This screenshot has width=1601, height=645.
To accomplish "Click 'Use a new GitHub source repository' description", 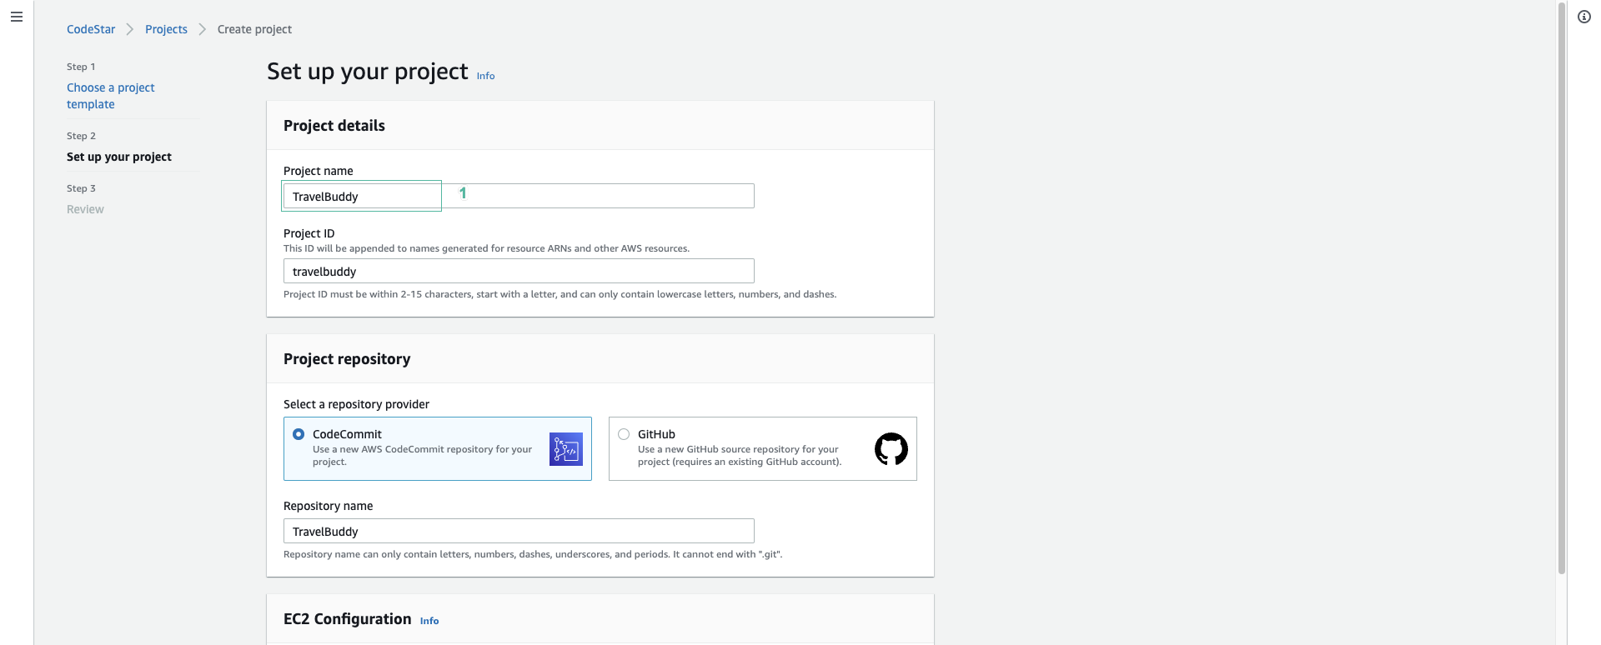I will coord(740,455).
